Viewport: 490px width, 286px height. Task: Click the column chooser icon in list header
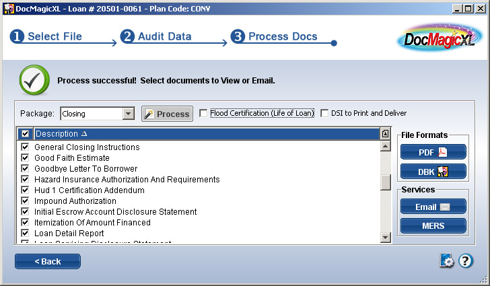click(385, 134)
